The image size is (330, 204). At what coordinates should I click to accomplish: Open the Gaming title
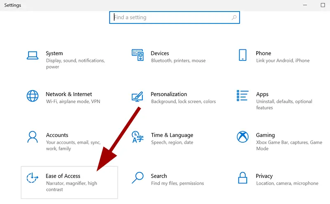tap(265, 135)
